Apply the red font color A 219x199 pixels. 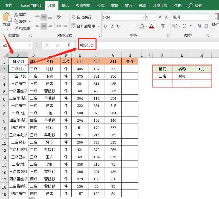pyautogui.click(x=151, y=26)
